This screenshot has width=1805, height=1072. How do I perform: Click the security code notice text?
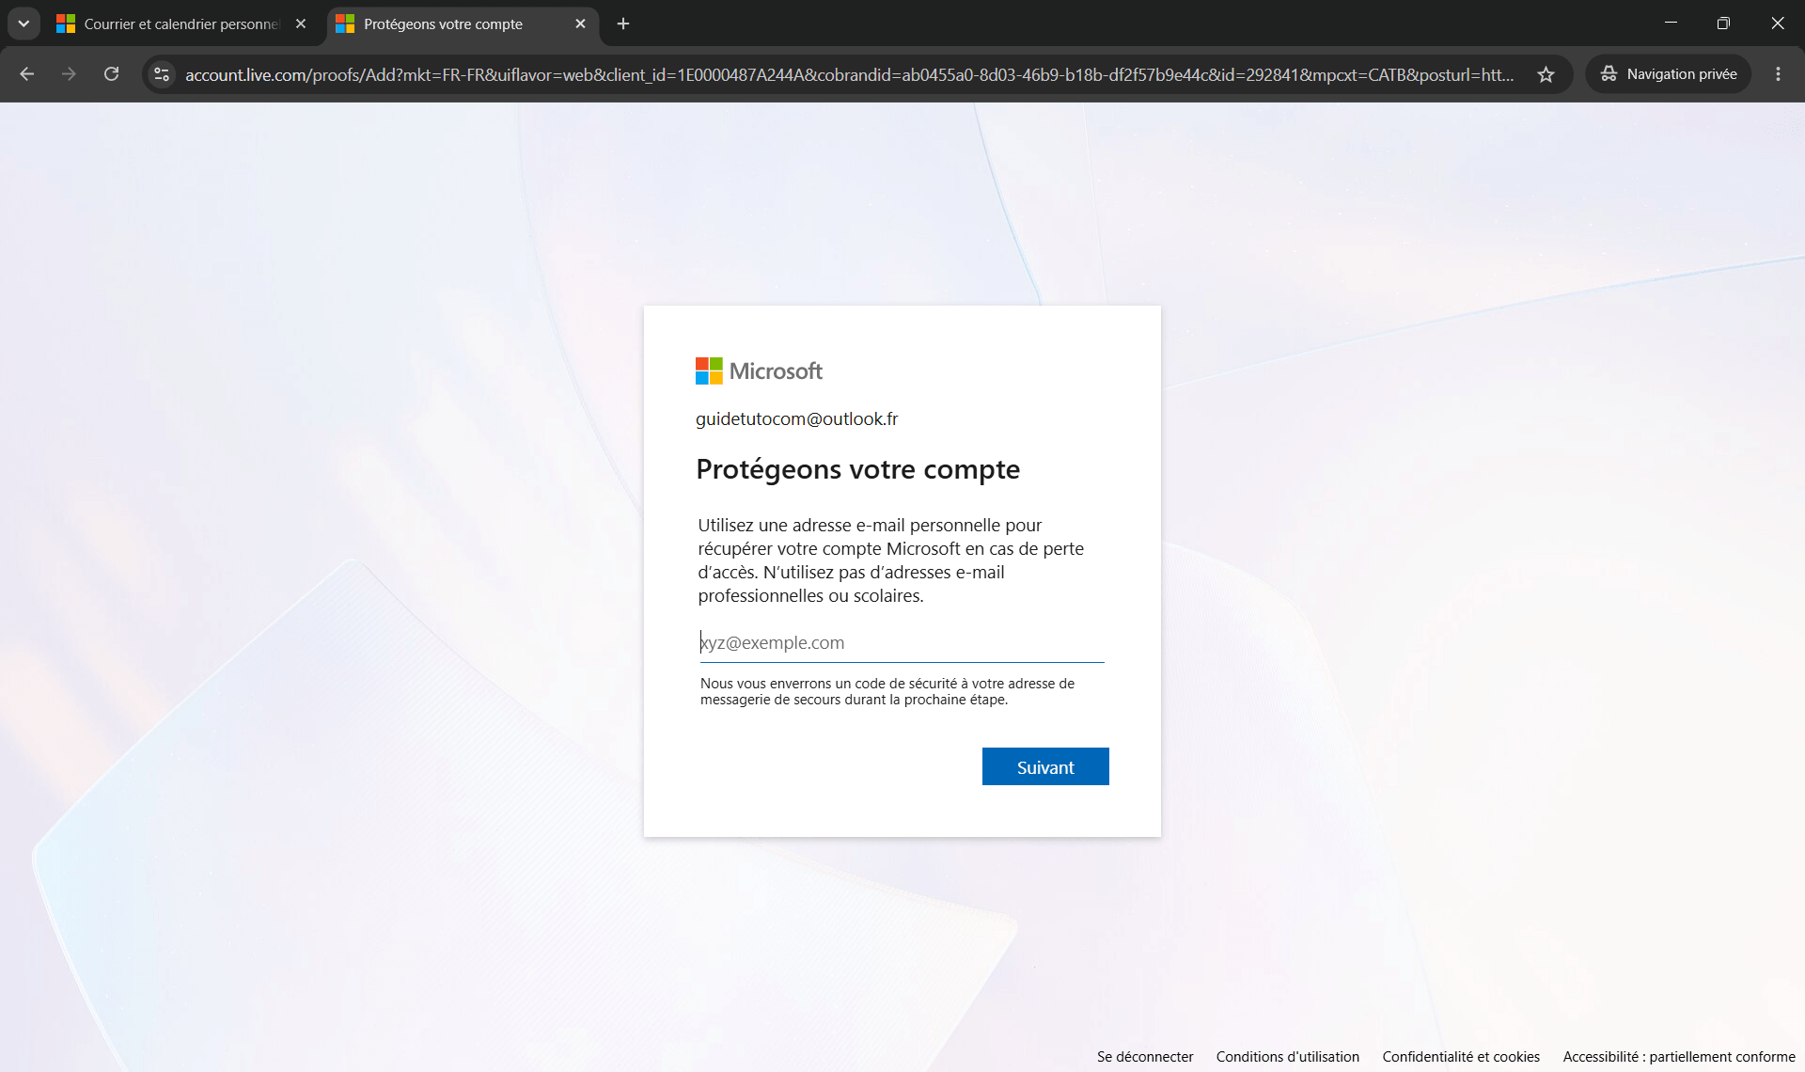tap(887, 691)
